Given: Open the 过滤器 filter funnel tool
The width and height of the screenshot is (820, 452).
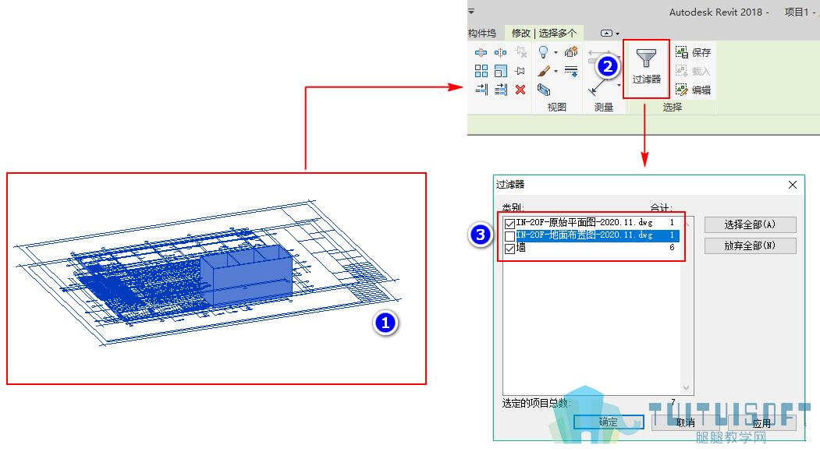Looking at the screenshot, I should [646, 68].
